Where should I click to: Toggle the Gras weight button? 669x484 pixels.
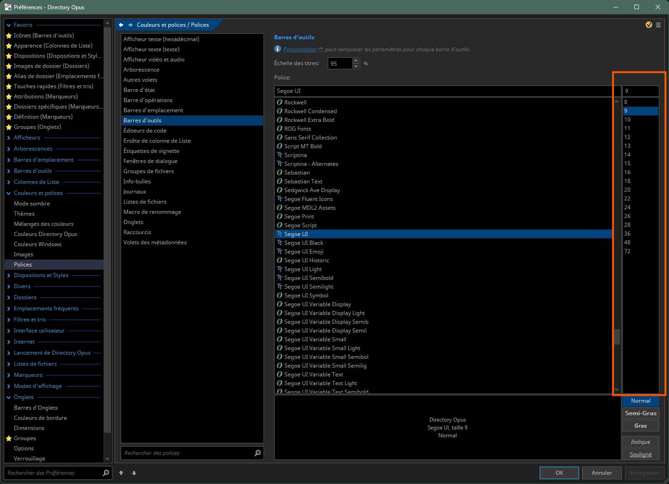(640, 426)
